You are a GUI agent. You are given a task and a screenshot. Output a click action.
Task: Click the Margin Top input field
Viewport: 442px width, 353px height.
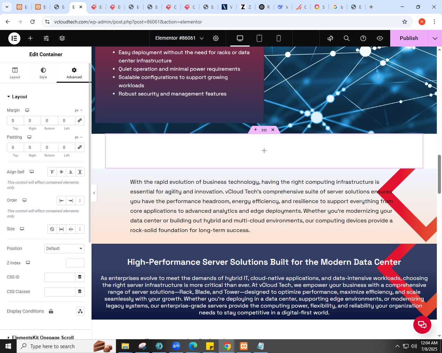pos(16,120)
